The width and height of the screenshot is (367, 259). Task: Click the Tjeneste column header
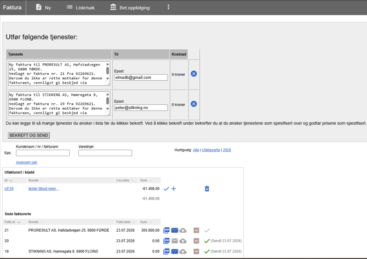click(x=59, y=54)
